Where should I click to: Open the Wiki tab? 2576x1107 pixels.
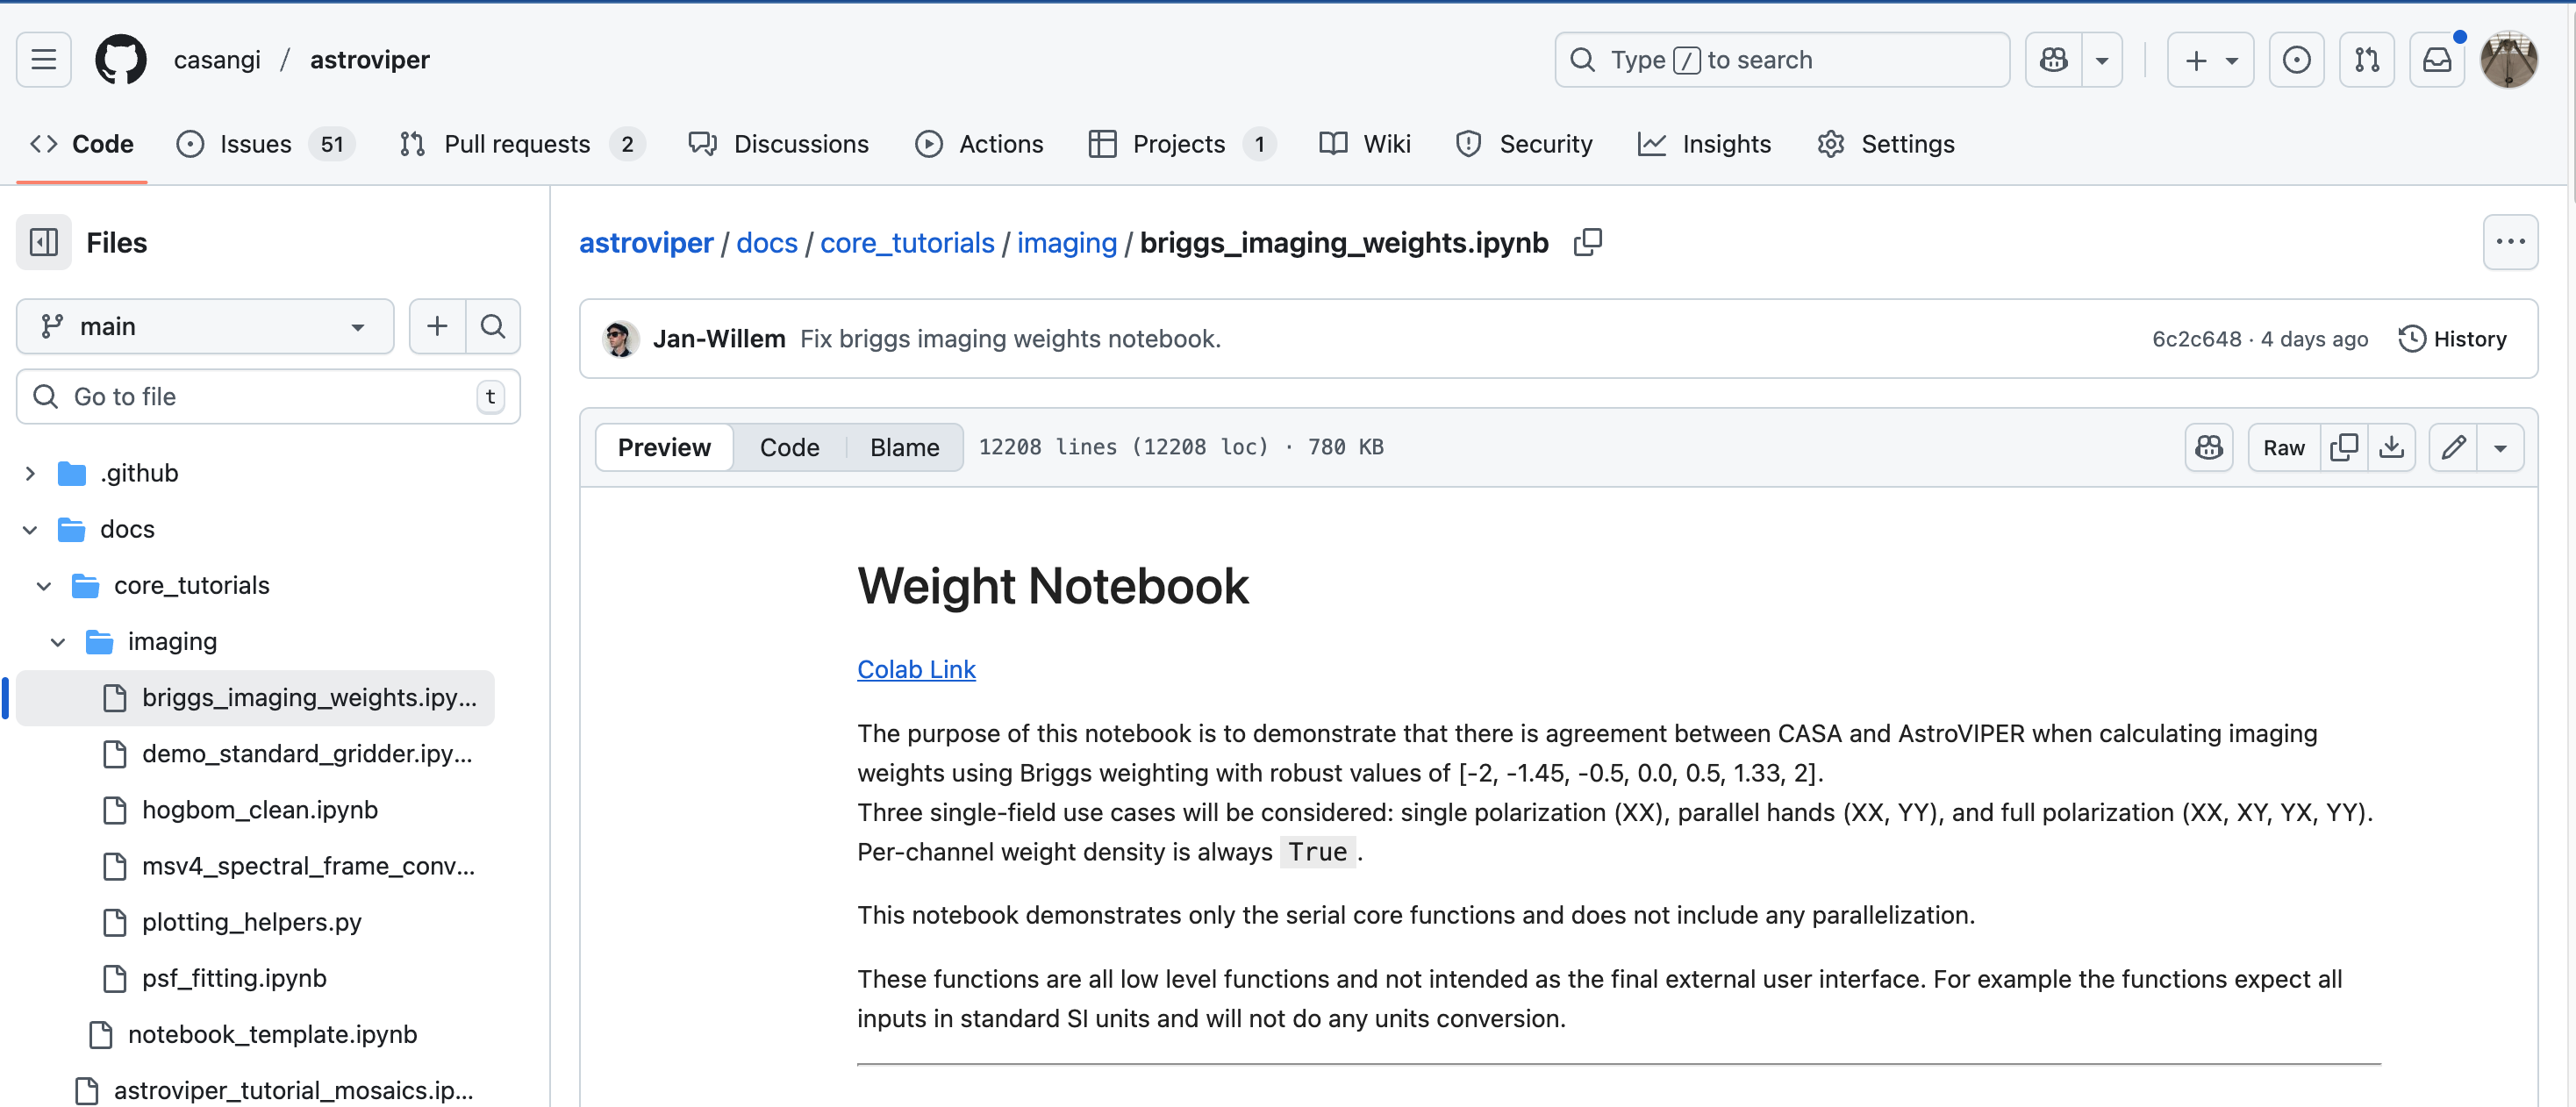pyautogui.click(x=1364, y=144)
